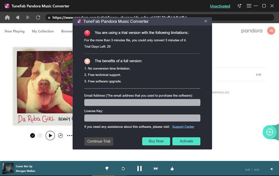The height and width of the screenshot is (176, 279).
Task: Open the Support Center link
Action: pyautogui.click(x=183, y=127)
